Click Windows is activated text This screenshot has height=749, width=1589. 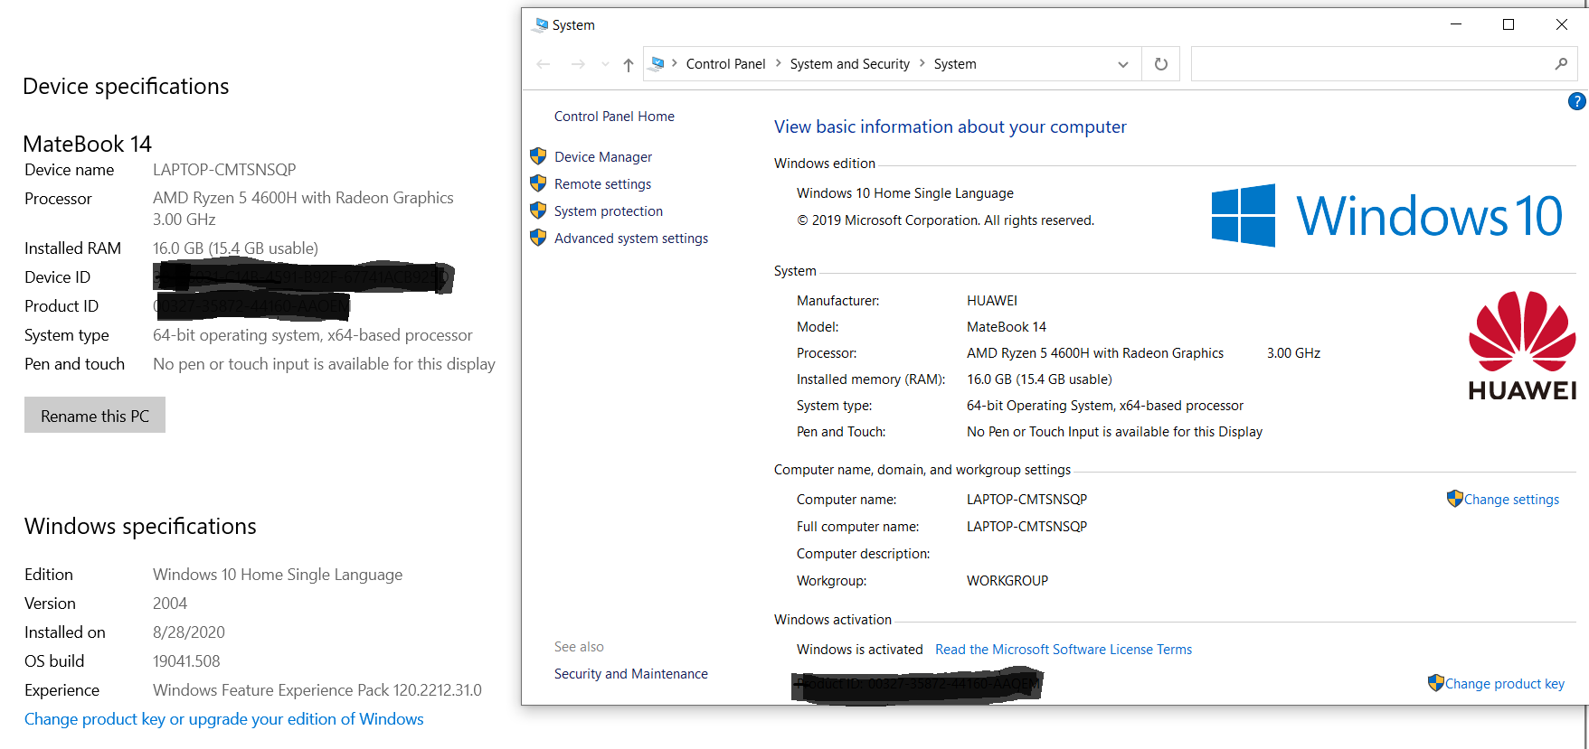pos(860,650)
